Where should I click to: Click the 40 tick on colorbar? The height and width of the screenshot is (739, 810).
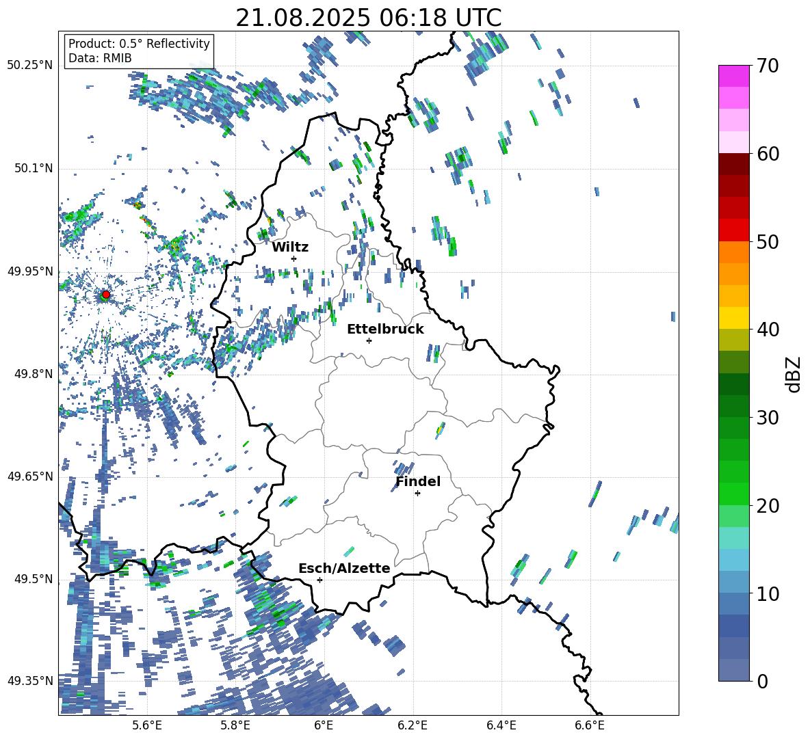coord(768,330)
